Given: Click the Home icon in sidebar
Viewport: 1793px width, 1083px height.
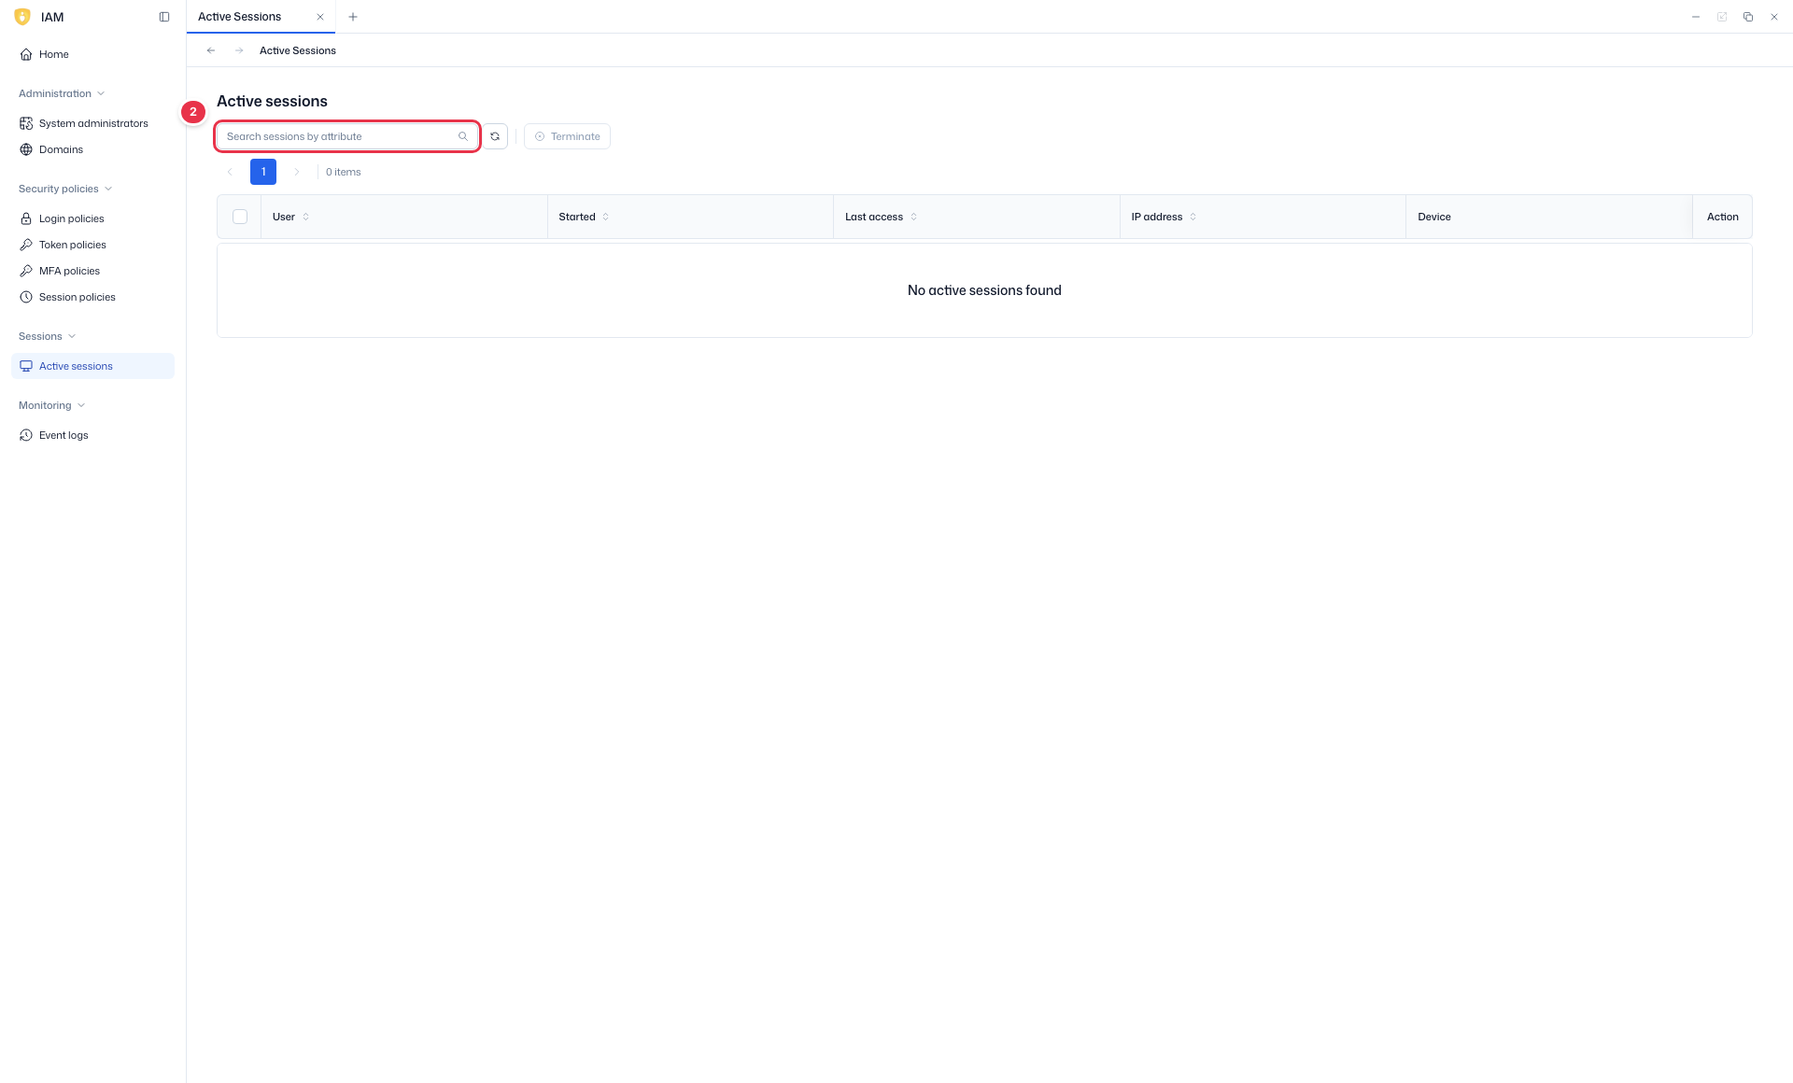Looking at the screenshot, I should [26, 54].
